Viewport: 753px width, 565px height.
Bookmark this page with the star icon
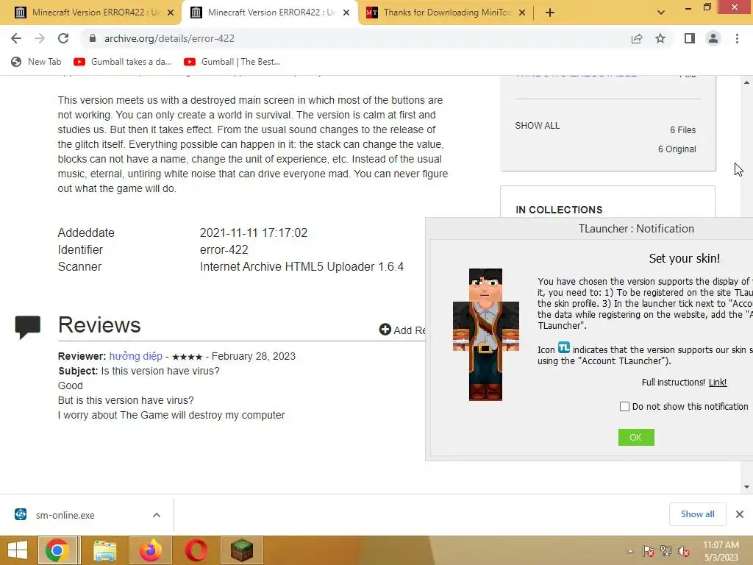click(x=660, y=38)
